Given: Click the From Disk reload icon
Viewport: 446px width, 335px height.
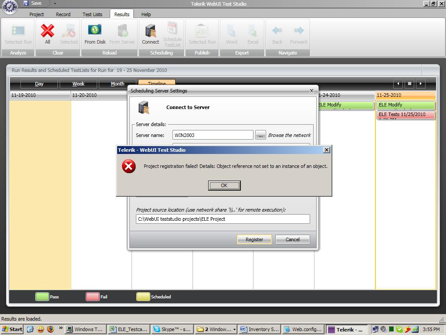Looking at the screenshot, I should click(95, 30).
